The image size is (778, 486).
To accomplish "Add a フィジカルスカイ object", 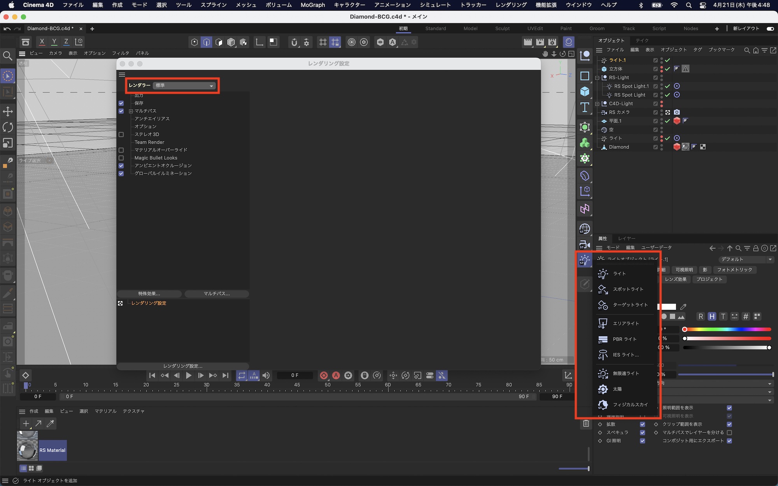I will pyautogui.click(x=630, y=405).
